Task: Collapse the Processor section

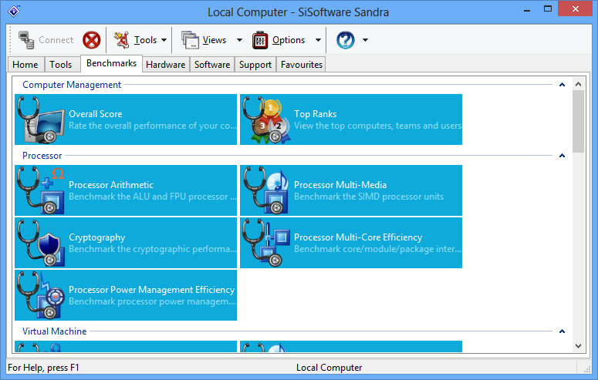Action: [x=562, y=156]
